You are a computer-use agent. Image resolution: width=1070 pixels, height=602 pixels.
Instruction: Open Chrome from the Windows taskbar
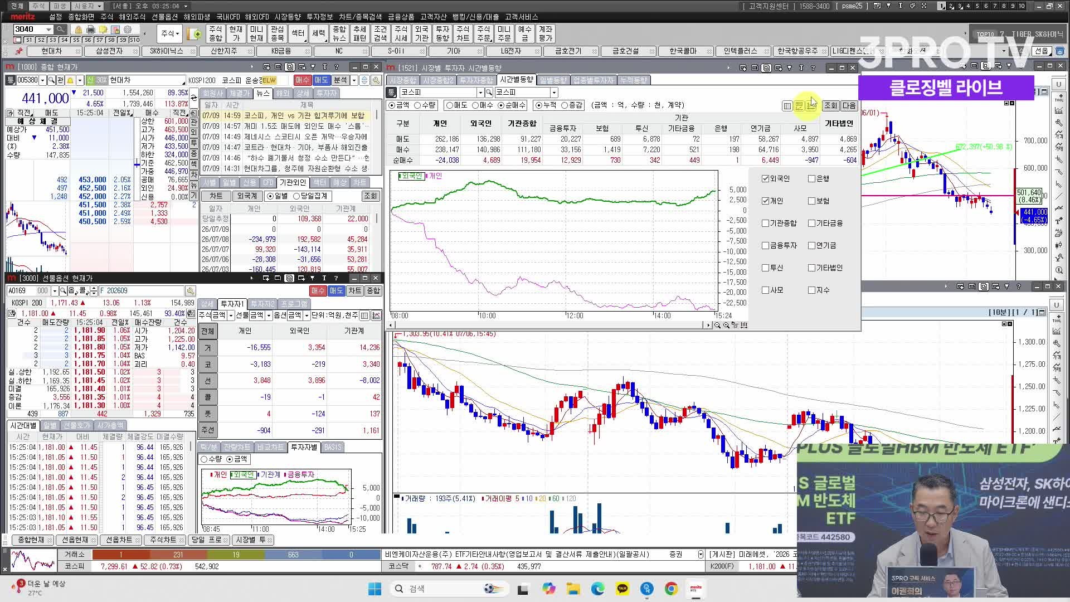coord(671,589)
